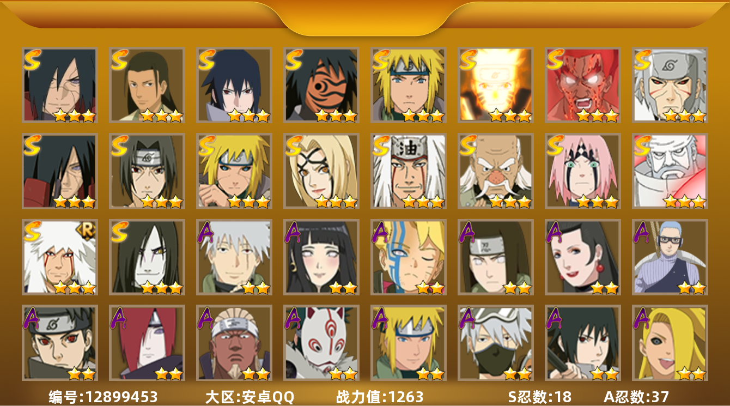The width and height of the screenshot is (730, 406).
Task: Choose the red-skinned Might Guy portrait
Action: tap(582, 85)
